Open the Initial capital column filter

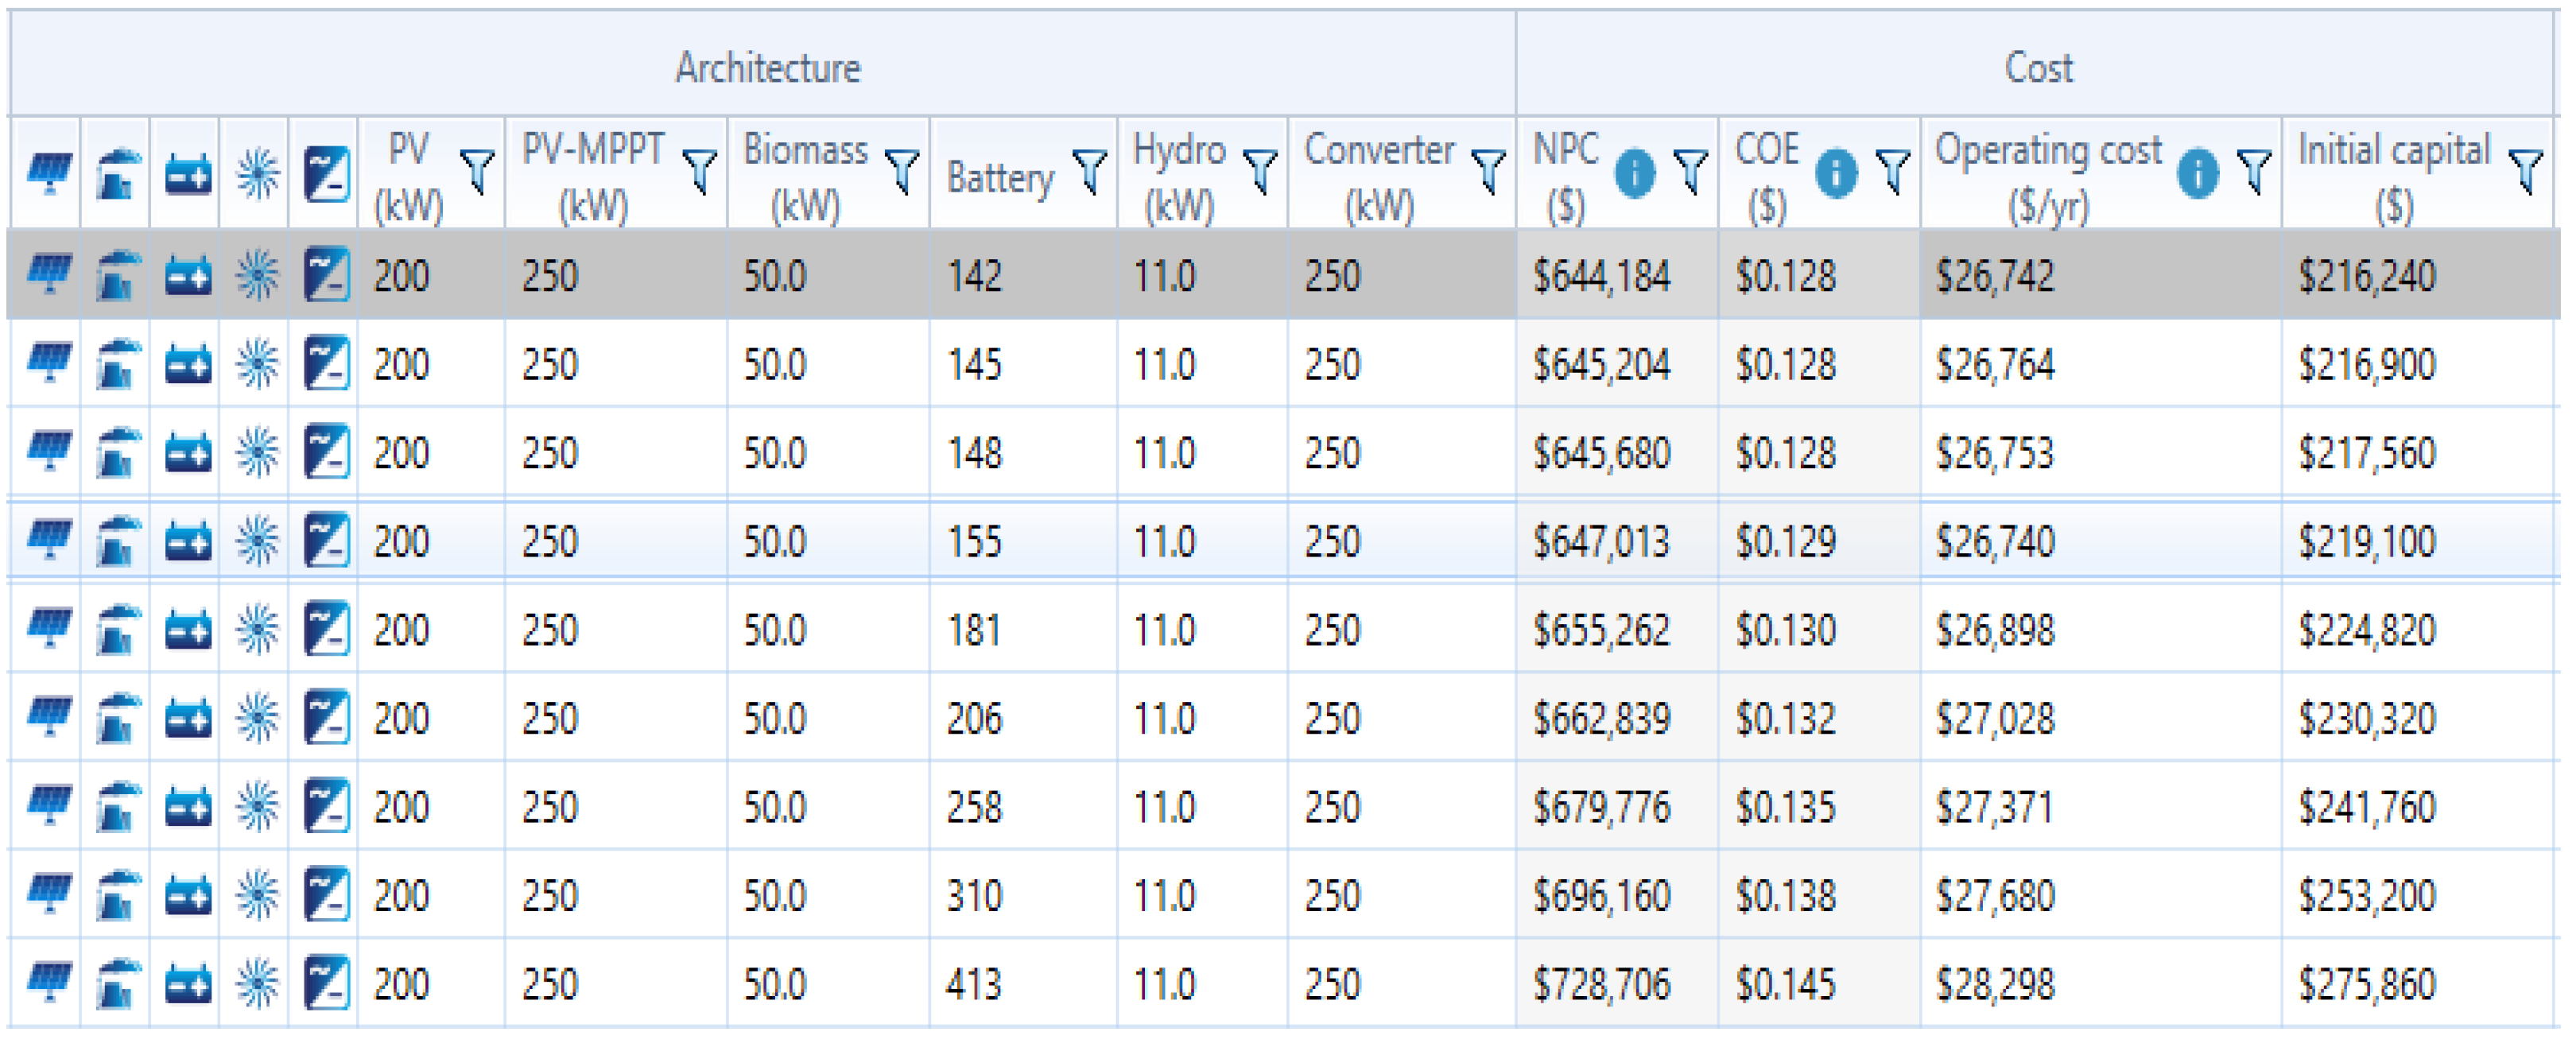[x=2526, y=171]
